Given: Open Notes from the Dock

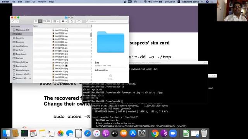Looking at the screenshot, I should [x=42, y=133].
